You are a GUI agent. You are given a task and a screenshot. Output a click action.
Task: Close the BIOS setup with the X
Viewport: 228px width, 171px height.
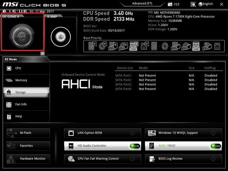click(x=222, y=4)
